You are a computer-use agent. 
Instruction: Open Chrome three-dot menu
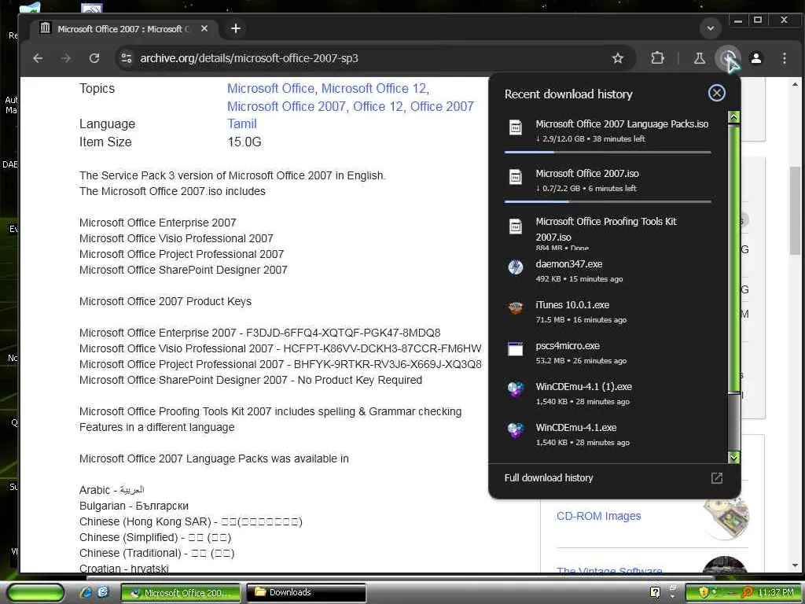(x=784, y=58)
